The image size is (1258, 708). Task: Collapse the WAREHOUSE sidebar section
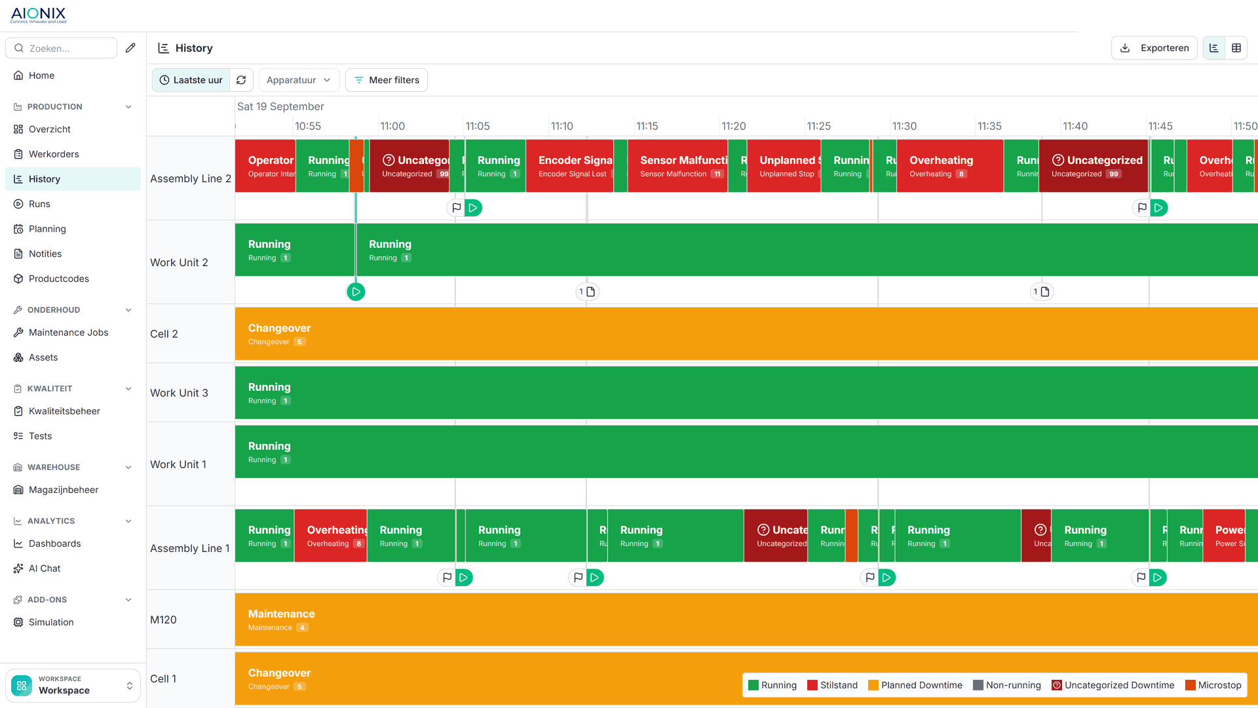[x=128, y=467]
